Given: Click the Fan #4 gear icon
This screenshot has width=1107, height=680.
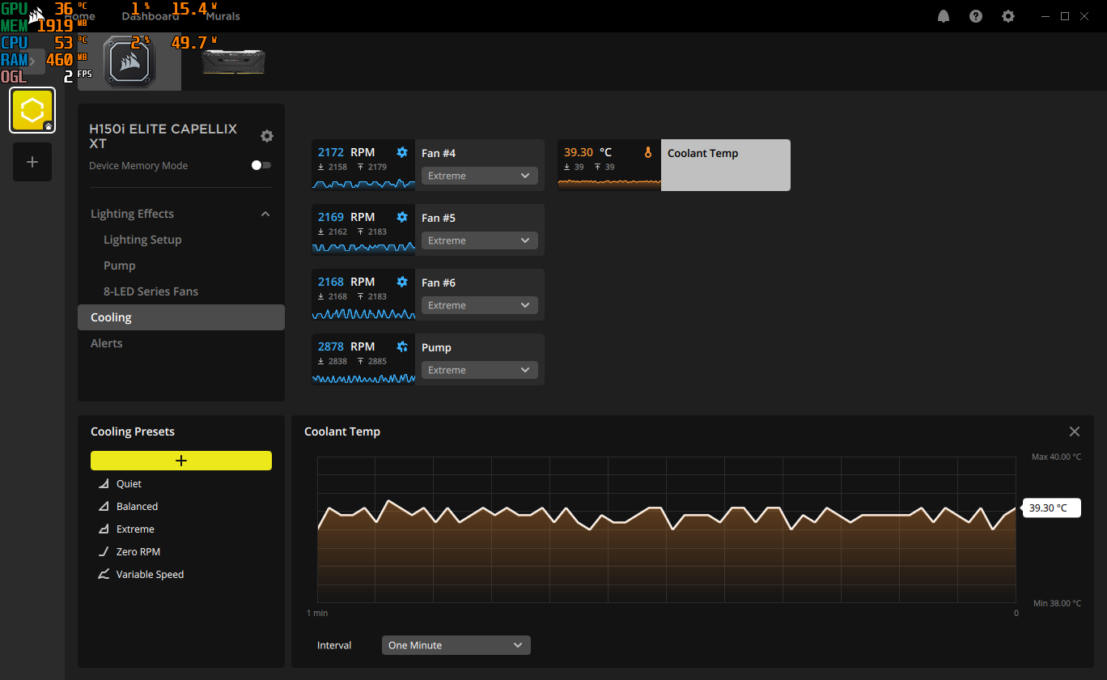Looking at the screenshot, I should [402, 152].
